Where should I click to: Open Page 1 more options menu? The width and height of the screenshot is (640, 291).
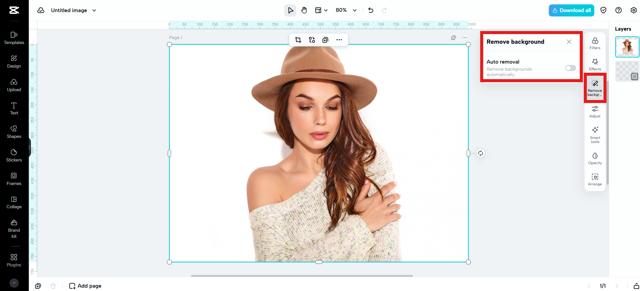pyautogui.click(x=464, y=38)
